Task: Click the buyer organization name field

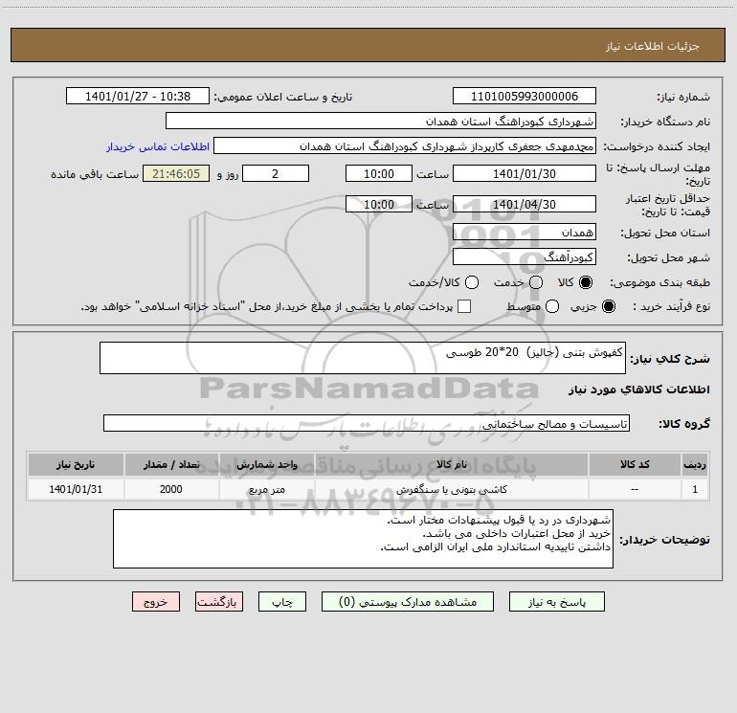Action: point(381,121)
